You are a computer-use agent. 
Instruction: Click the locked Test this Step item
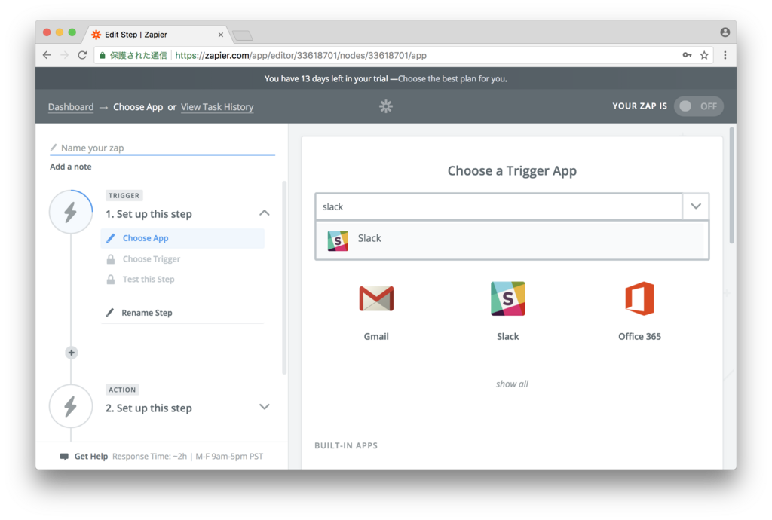[x=149, y=280]
